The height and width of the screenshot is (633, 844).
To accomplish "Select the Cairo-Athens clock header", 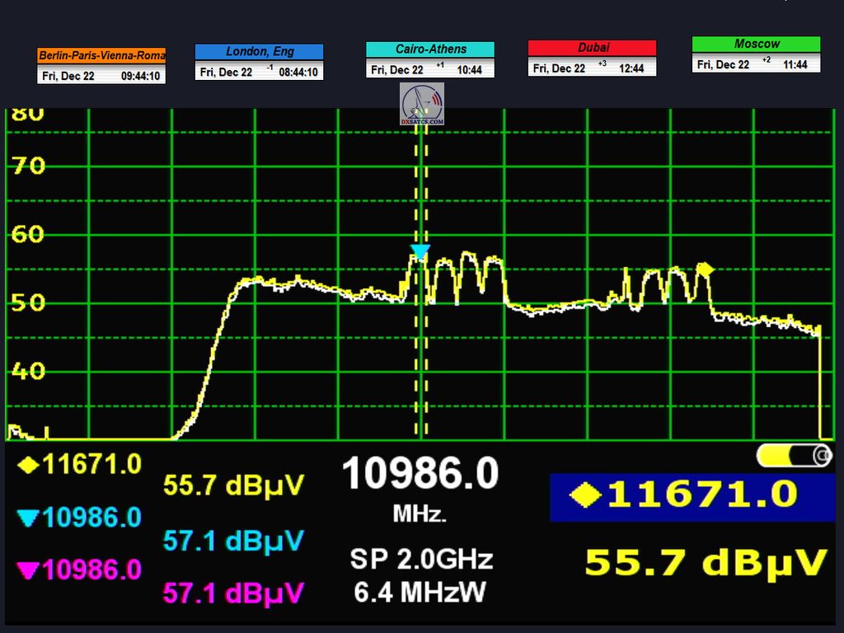I will (430, 49).
